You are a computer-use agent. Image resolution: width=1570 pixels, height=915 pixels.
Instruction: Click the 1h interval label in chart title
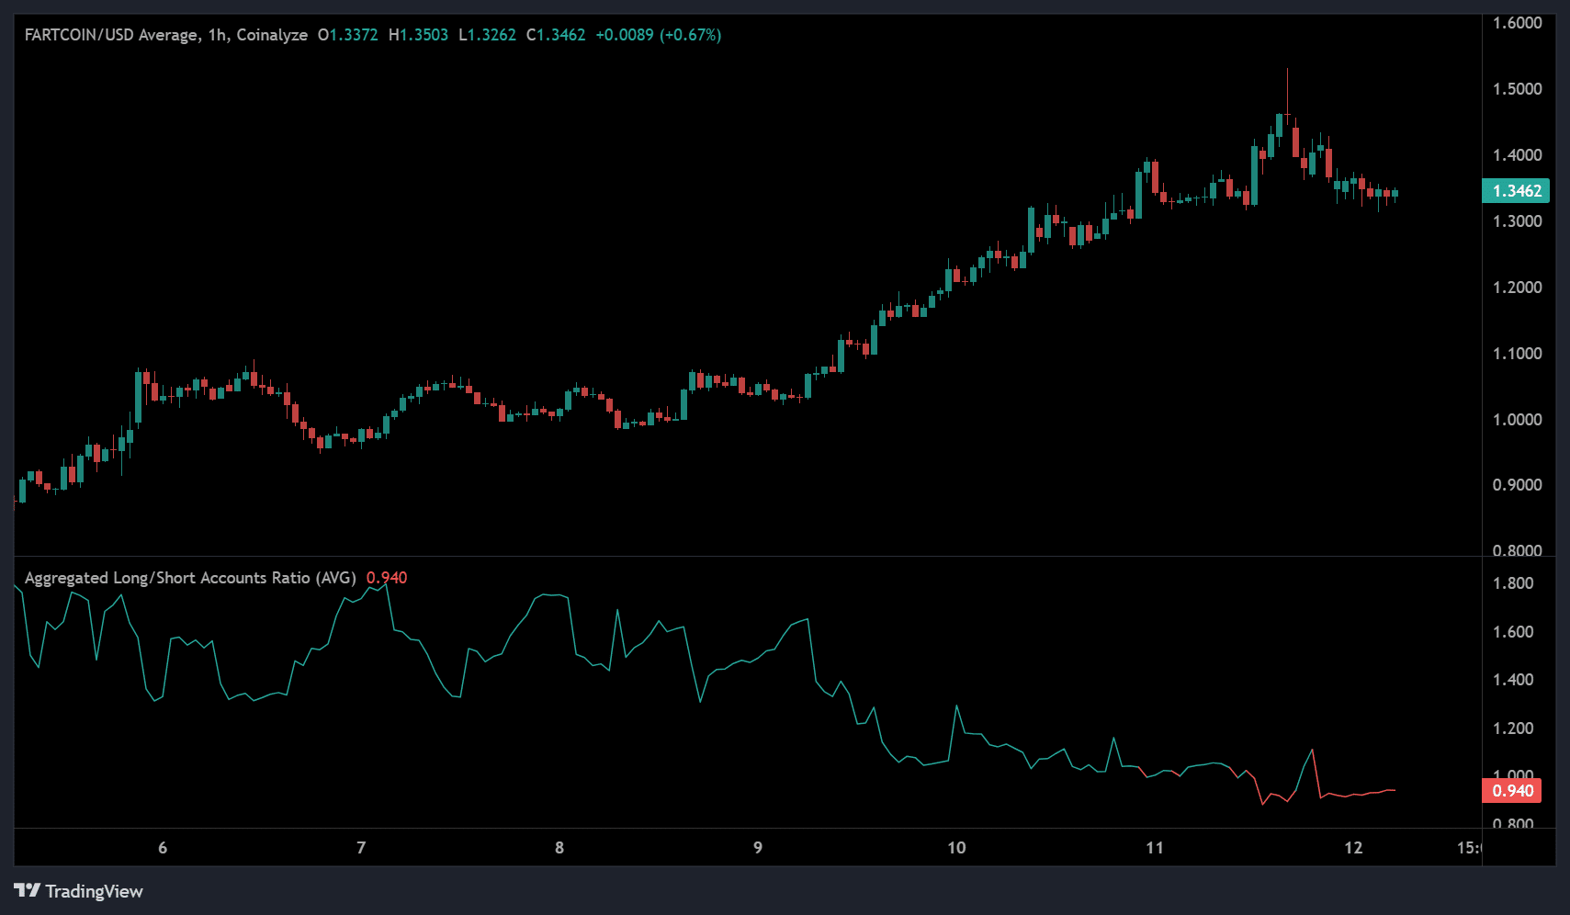tap(217, 35)
